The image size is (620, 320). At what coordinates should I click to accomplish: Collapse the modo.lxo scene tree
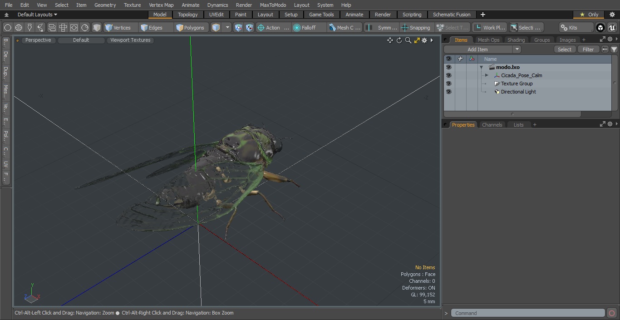click(x=481, y=67)
